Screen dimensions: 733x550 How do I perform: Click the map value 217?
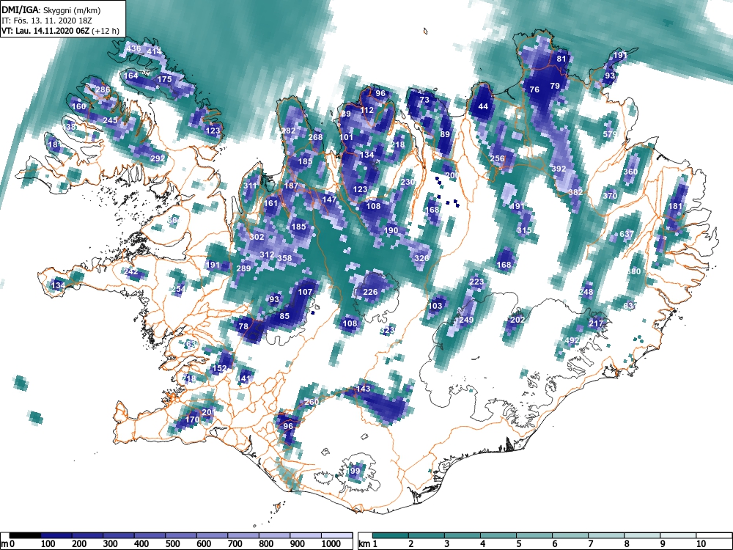596,323
